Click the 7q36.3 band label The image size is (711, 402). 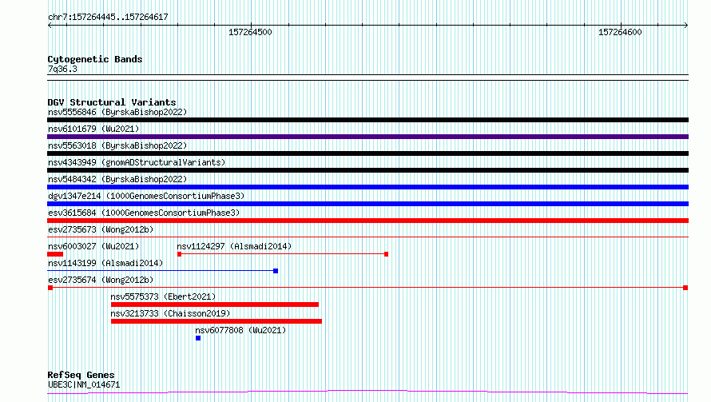62,69
